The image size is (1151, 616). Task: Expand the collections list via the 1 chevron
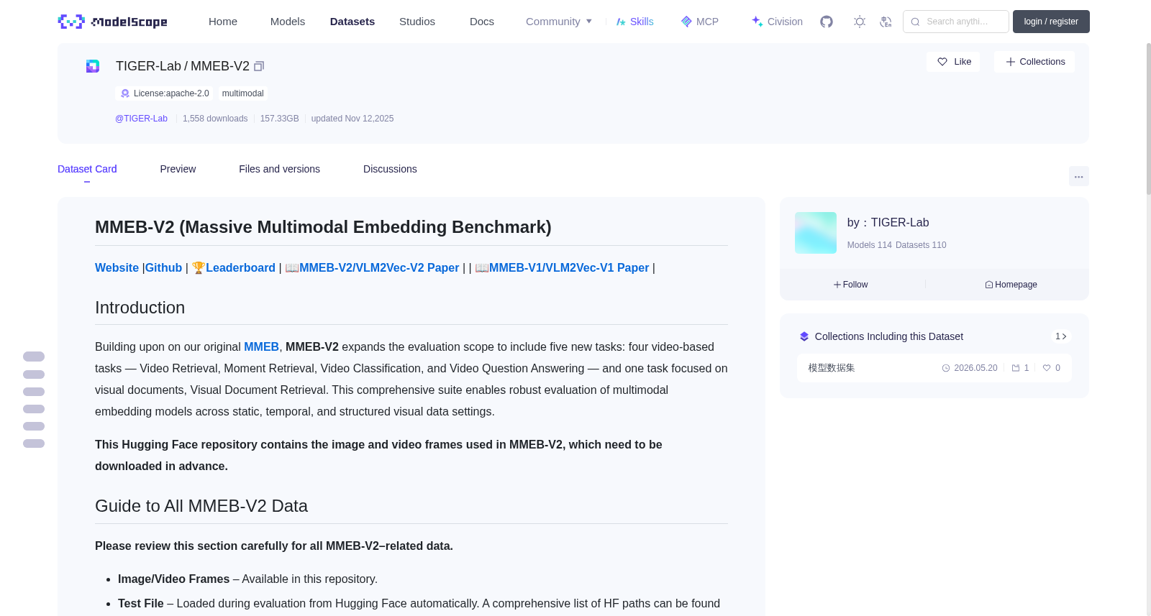(1061, 336)
